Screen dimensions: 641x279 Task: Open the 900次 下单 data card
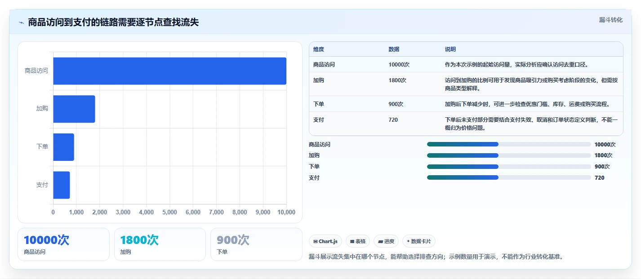coord(256,244)
